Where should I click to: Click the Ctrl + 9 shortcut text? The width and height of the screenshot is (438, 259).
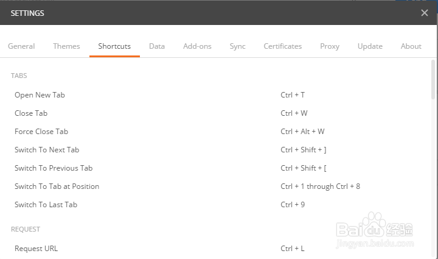tap(293, 205)
